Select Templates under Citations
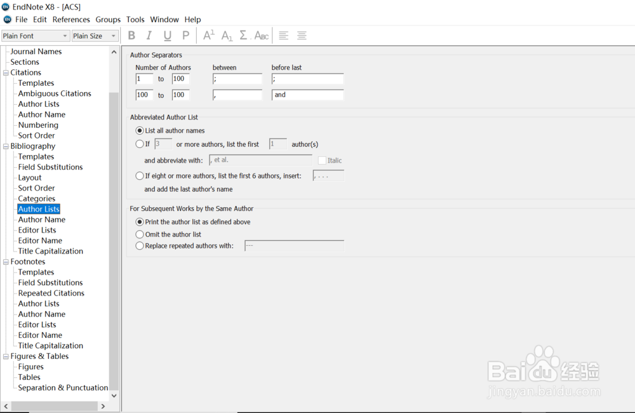 click(36, 83)
